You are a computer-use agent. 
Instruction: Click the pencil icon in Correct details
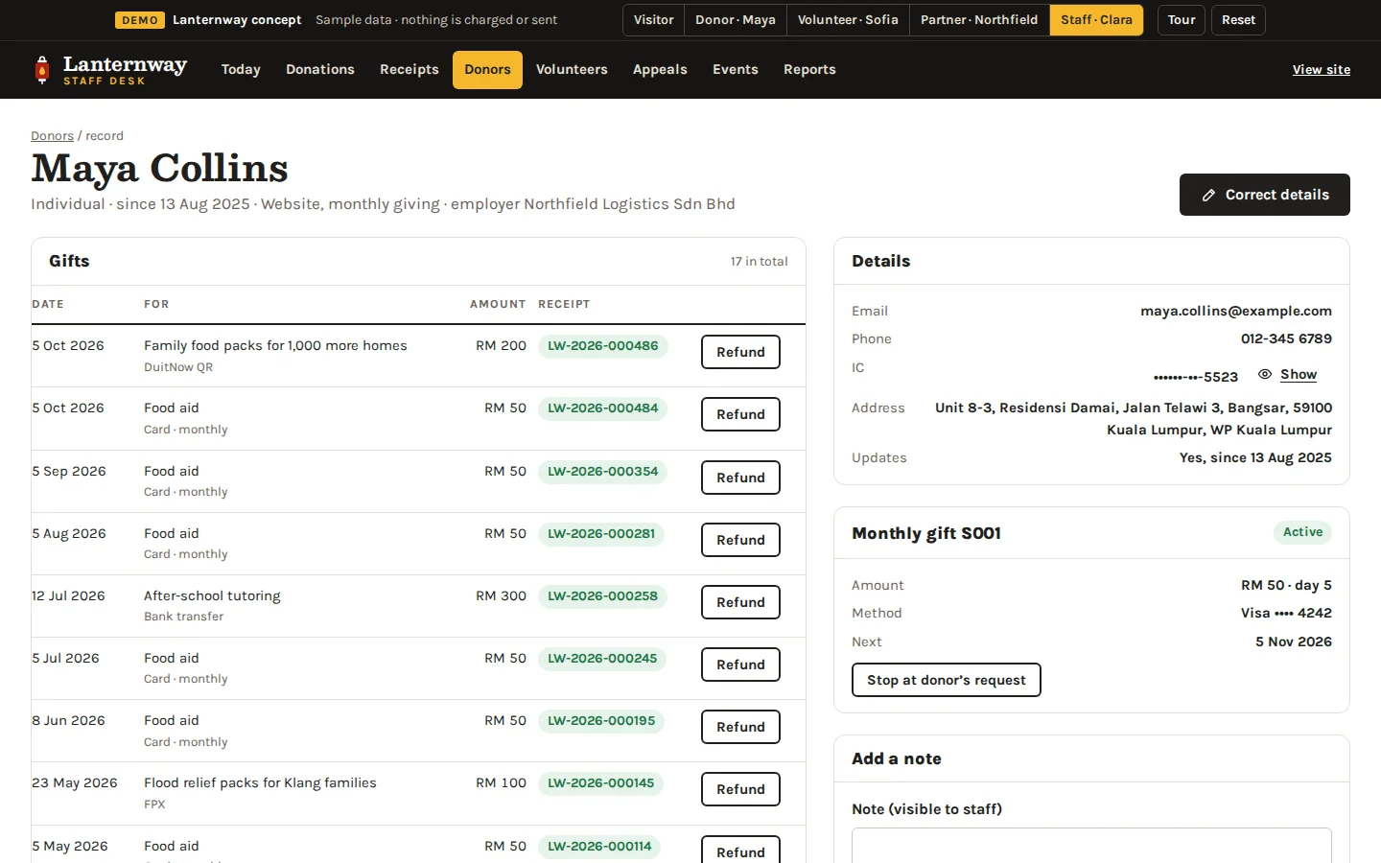(x=1209, y=195)
